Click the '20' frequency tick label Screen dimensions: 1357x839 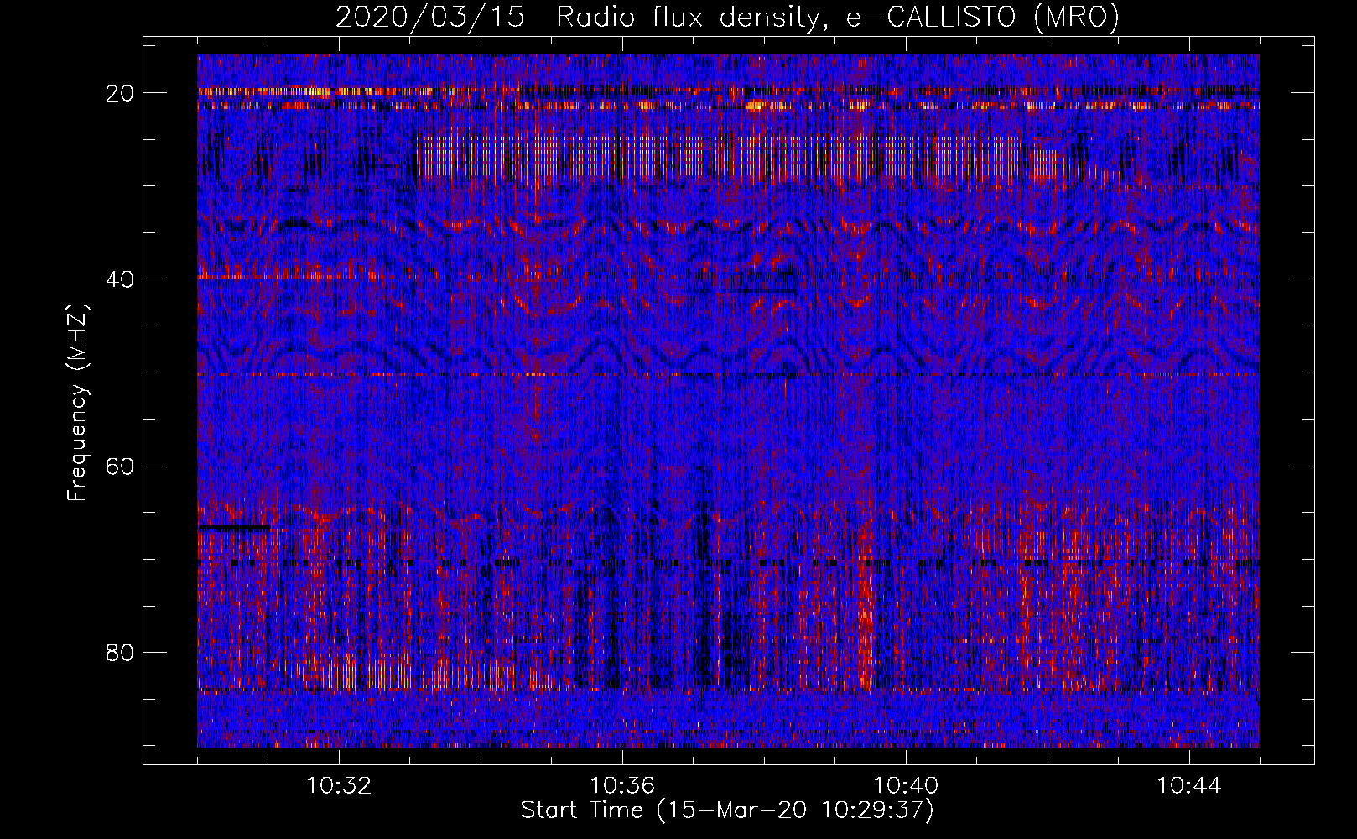(120, 93)
